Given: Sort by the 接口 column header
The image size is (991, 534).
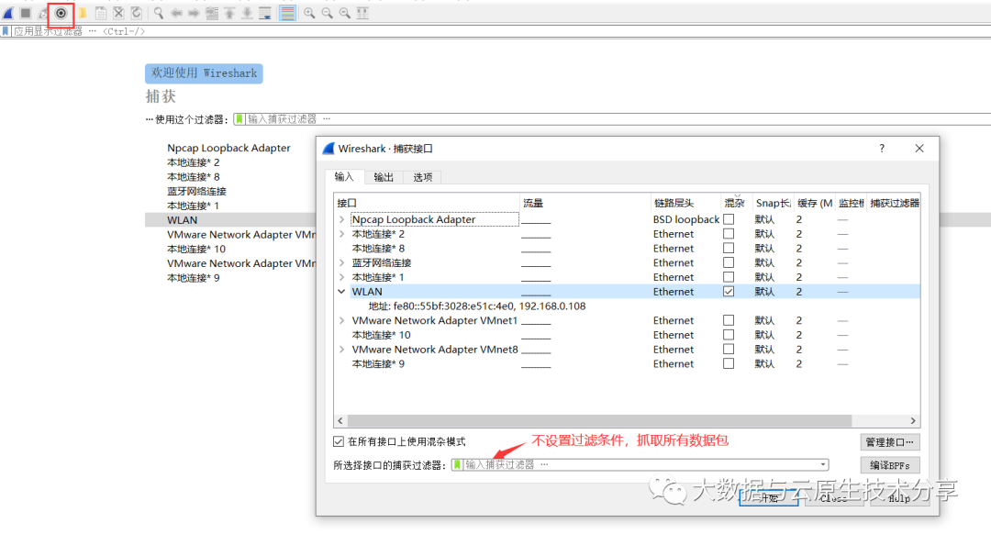Looking at the screenshot, I should [427, 203].
